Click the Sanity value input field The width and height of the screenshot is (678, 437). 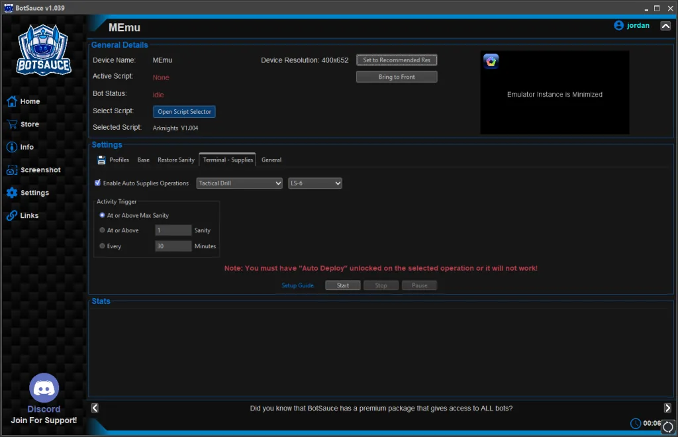coord(173,230)
